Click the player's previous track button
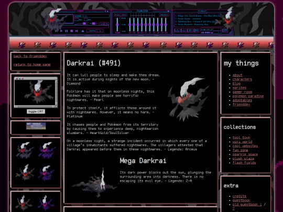This screenshot has width=283, height=212. pos(57,31)
